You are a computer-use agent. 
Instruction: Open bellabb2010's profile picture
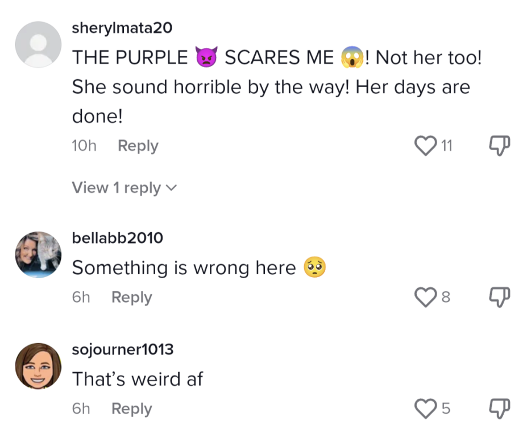point(38,254)
